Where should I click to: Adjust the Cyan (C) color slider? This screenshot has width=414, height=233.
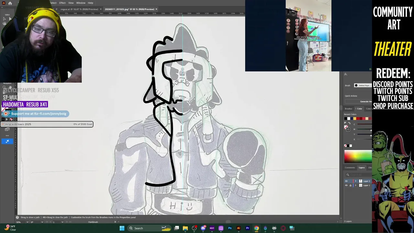[x=364, y=124]
